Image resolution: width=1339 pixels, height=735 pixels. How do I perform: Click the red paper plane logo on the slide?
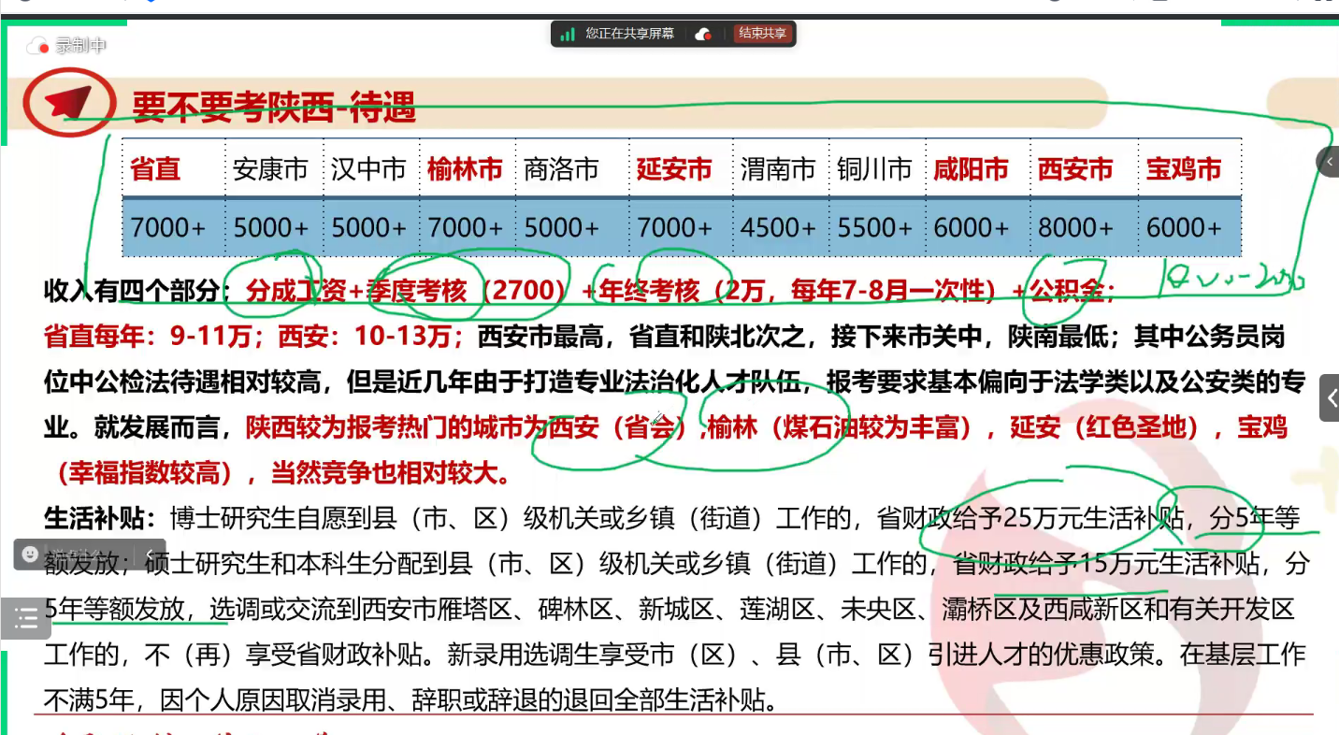coord(67,105)
